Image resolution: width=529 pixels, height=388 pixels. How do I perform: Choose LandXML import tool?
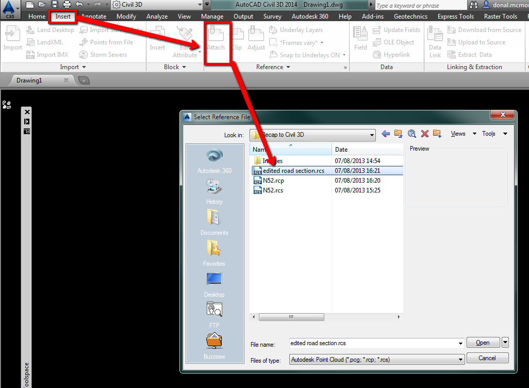(x=44, y=42)
